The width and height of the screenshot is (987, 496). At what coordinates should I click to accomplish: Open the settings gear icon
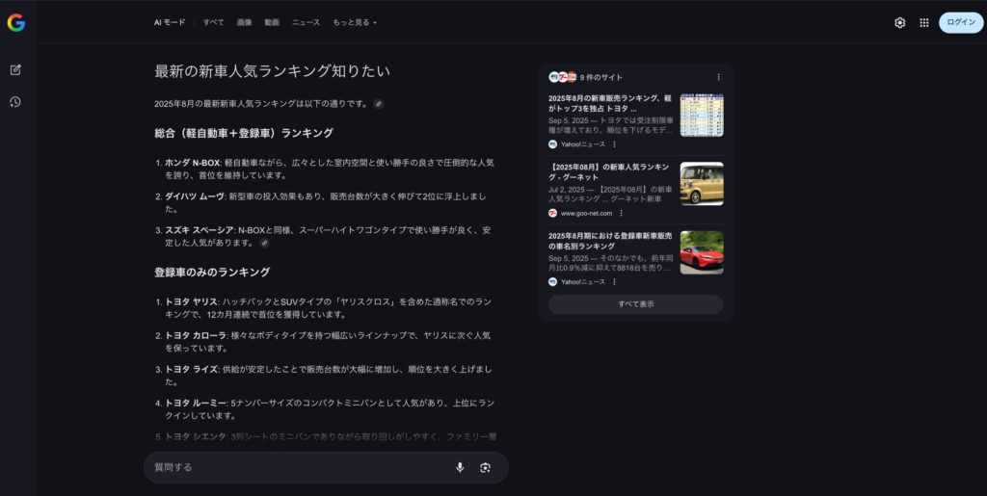(899, 22)
